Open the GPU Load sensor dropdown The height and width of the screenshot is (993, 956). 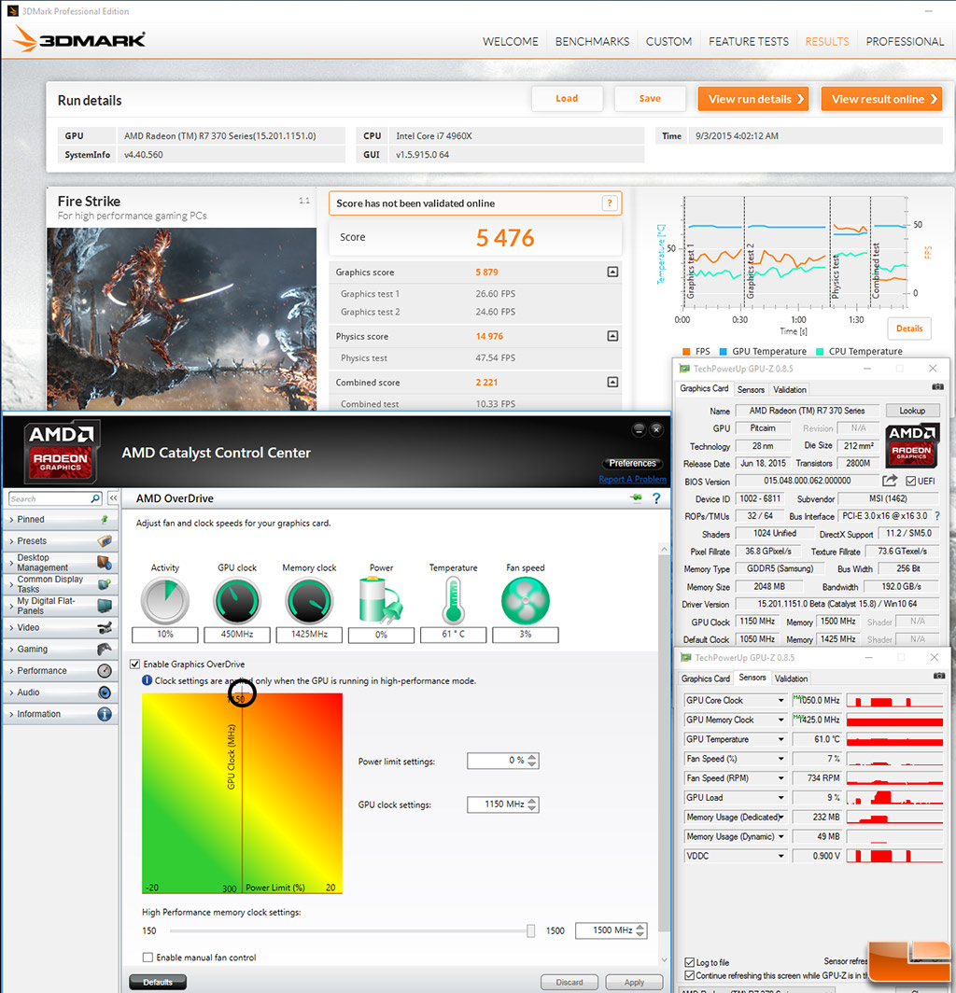tap(780, 797)
